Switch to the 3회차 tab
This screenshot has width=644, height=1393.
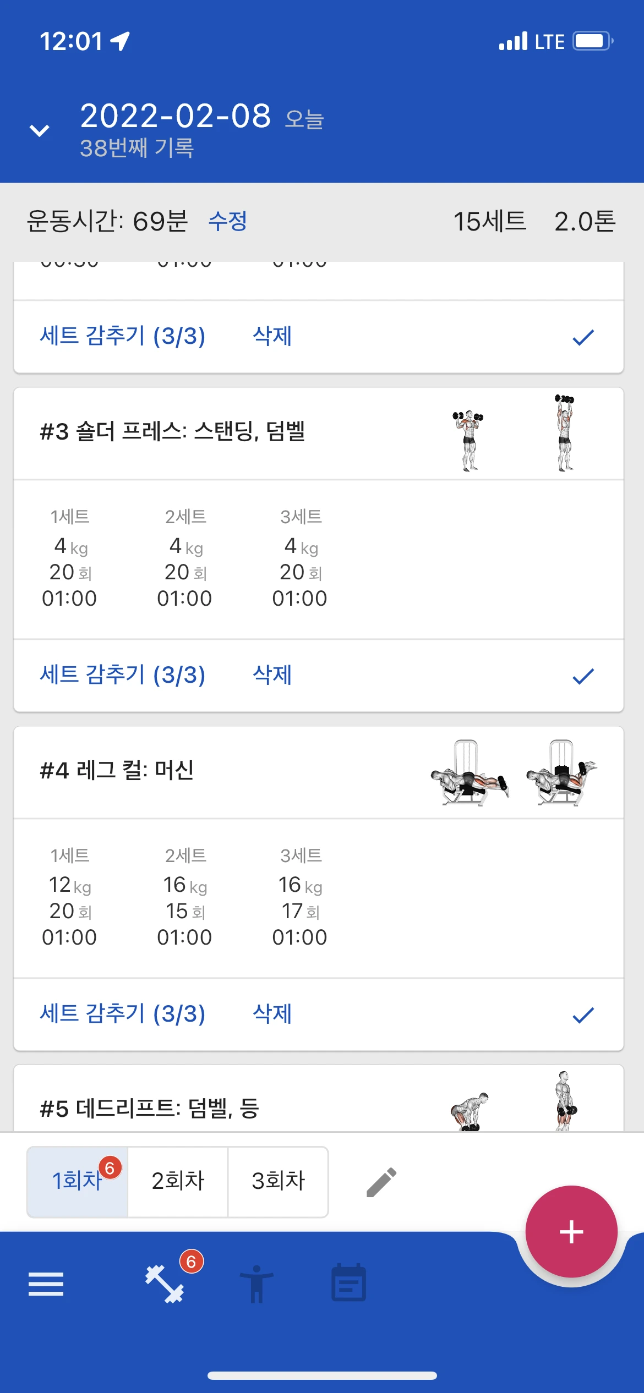coord(278,1182)
